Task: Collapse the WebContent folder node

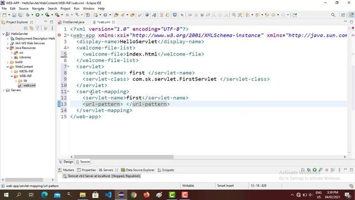Action: (7, 67)
